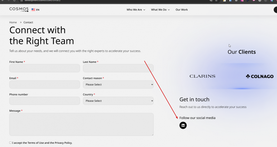277x147 pixels.
Task: Follow the Home breadcrumb link
Action: tap(13, 22)
